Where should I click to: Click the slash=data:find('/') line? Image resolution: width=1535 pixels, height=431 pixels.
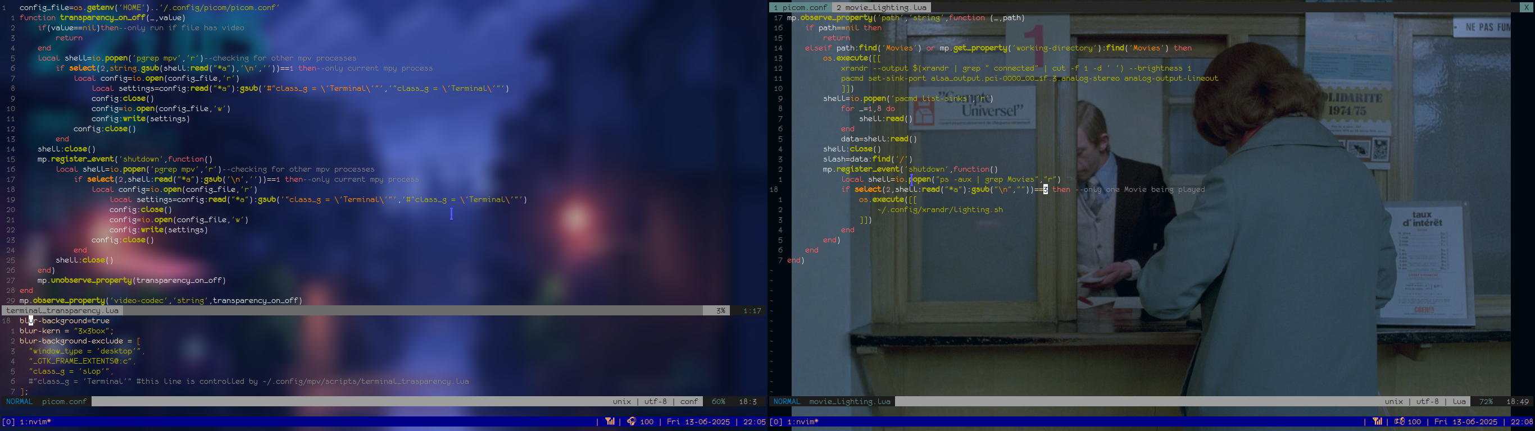coord(868,159)
